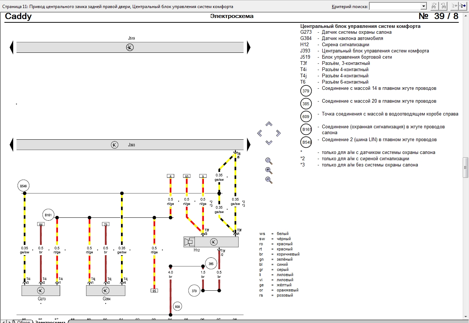Screen dimensions: 469x323
Task: Click 'Соединение с массой 14' legend text
Action: [x=379, y=88]
